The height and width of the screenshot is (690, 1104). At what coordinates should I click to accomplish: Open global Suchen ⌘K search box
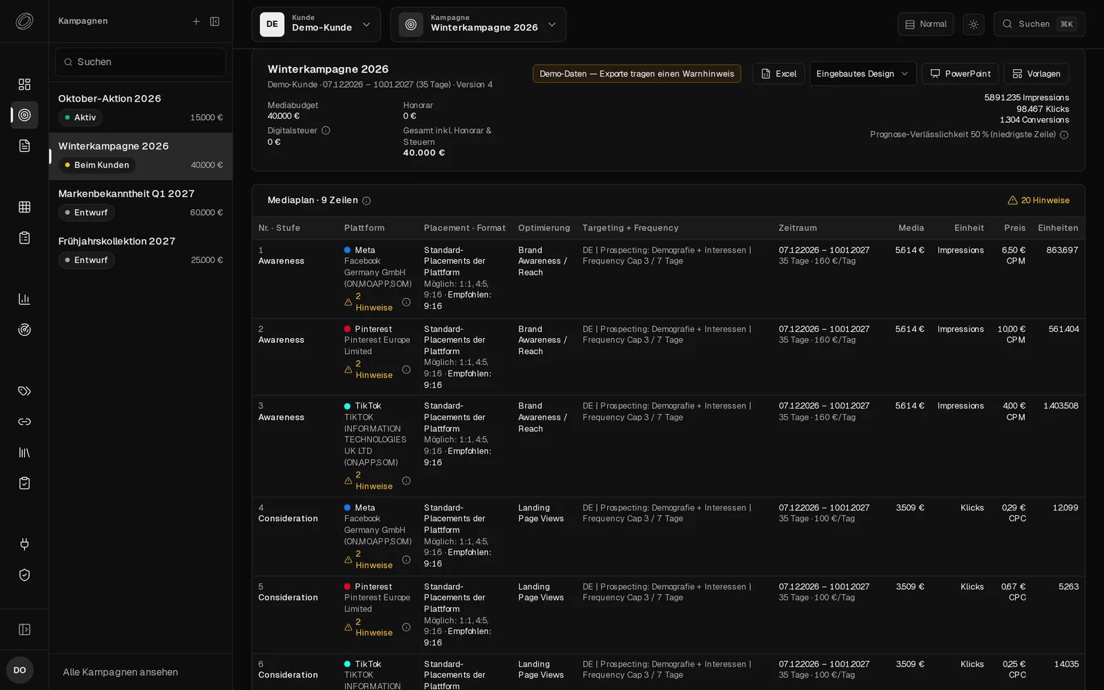(x=1039, y=24)
